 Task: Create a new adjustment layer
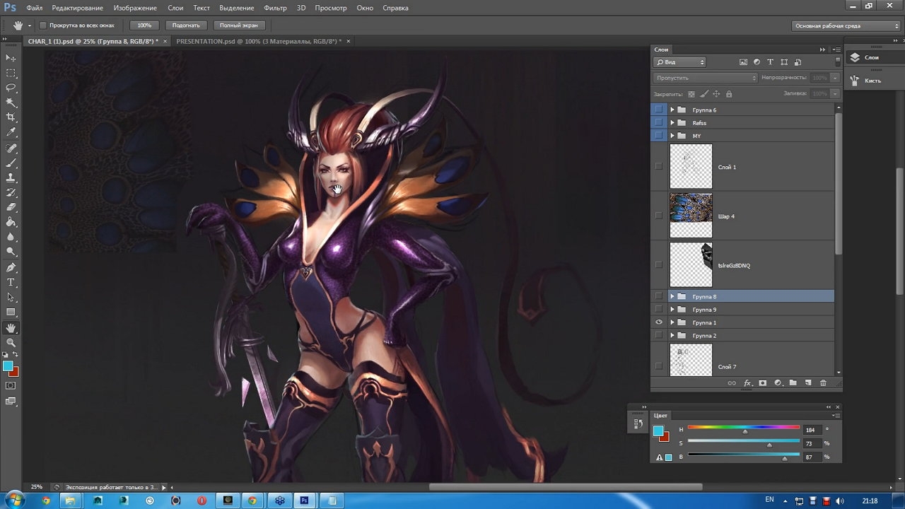tap(778, 383)
